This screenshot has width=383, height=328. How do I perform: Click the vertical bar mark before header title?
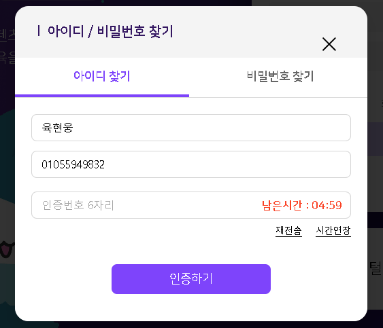pyautogui.click(x=39, y=31)
